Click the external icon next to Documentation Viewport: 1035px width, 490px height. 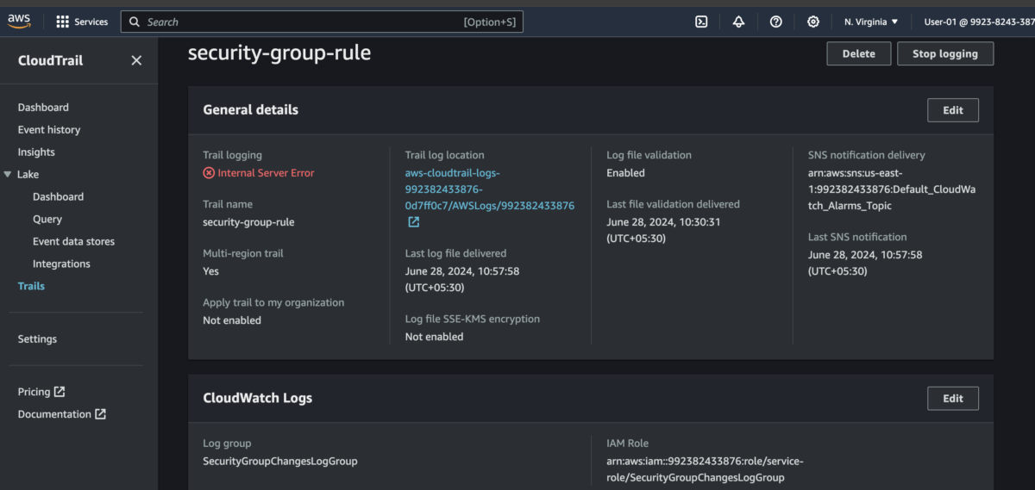pos(100,414)
